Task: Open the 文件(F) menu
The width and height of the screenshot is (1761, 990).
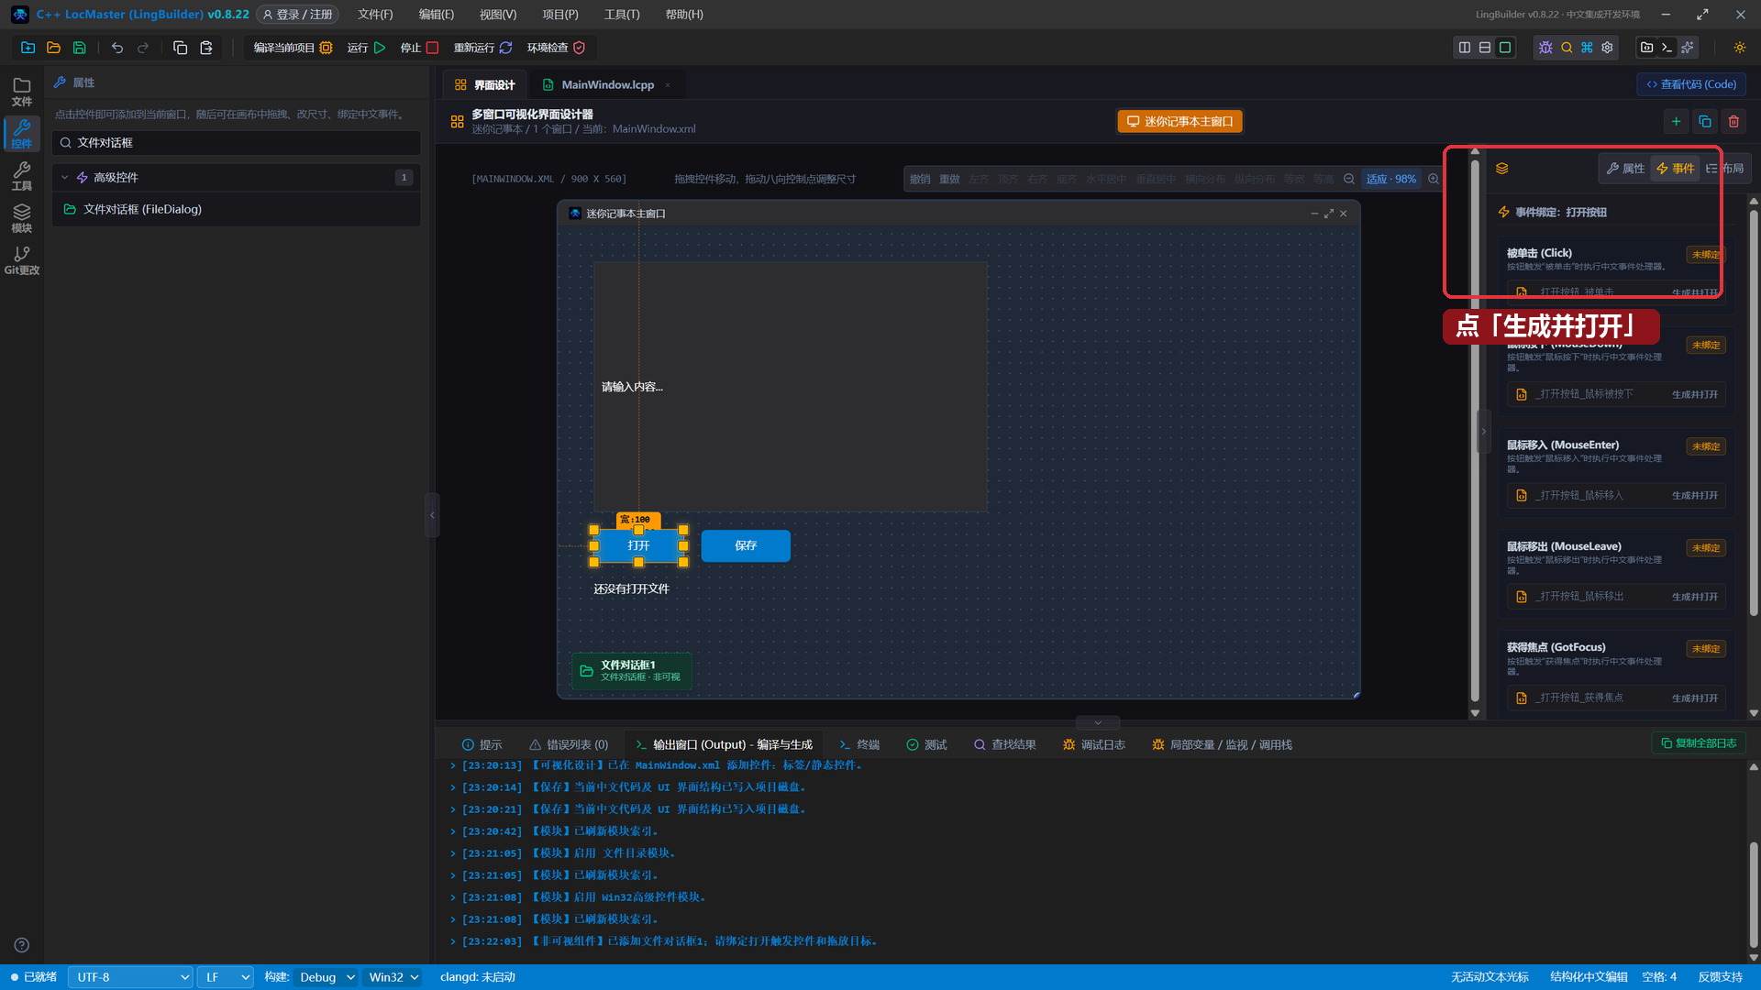Action: tap(375, 15)
